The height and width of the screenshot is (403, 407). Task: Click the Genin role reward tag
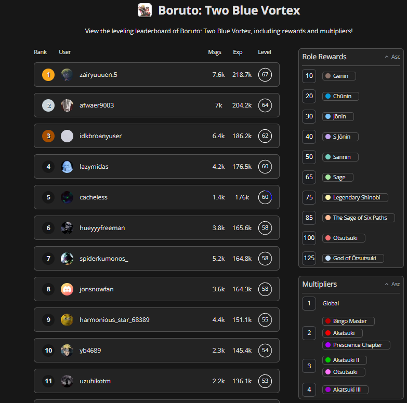tap(339, 76)
